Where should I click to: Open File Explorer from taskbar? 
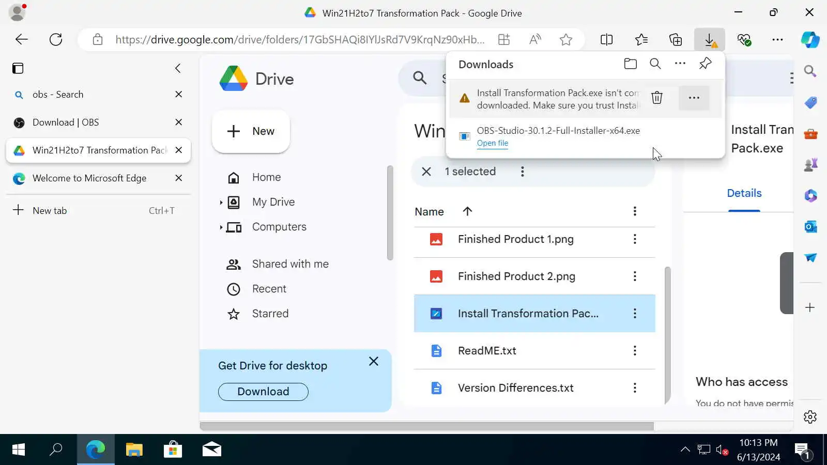coord(134,450)
